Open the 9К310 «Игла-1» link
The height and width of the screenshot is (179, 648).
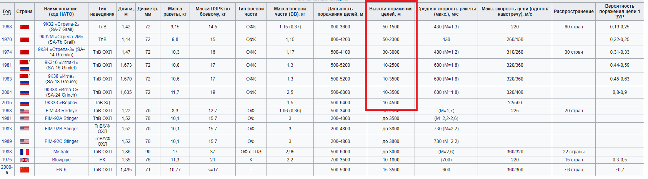(61, 62)
